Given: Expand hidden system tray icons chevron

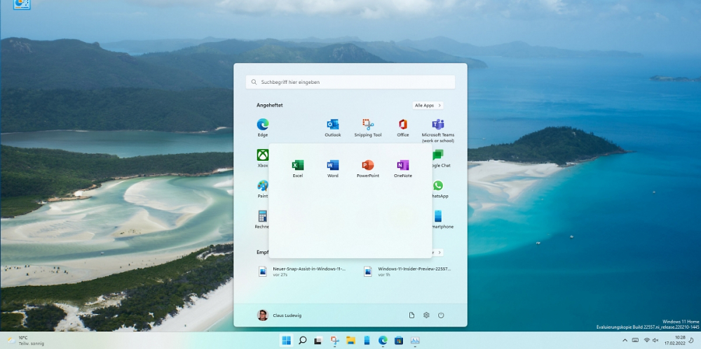Looking at the screenshot, I should 625,341.
